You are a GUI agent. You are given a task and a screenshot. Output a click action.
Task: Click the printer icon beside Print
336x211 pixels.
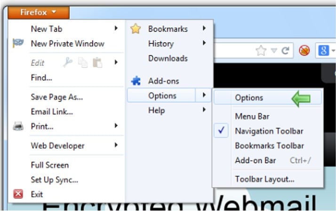tap(18, 126)
